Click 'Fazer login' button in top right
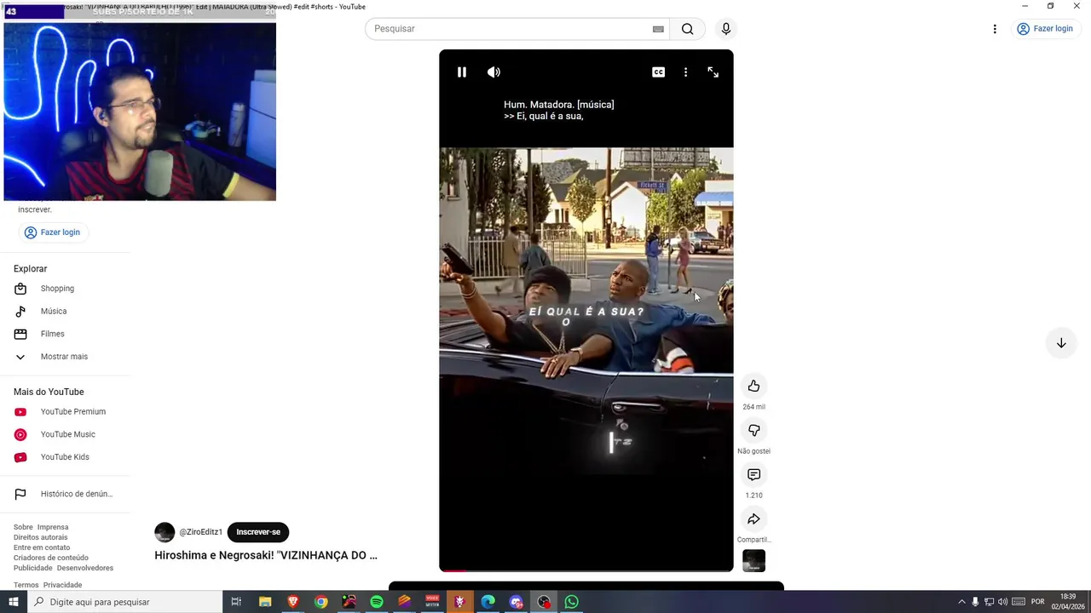 click(1044, 29)
